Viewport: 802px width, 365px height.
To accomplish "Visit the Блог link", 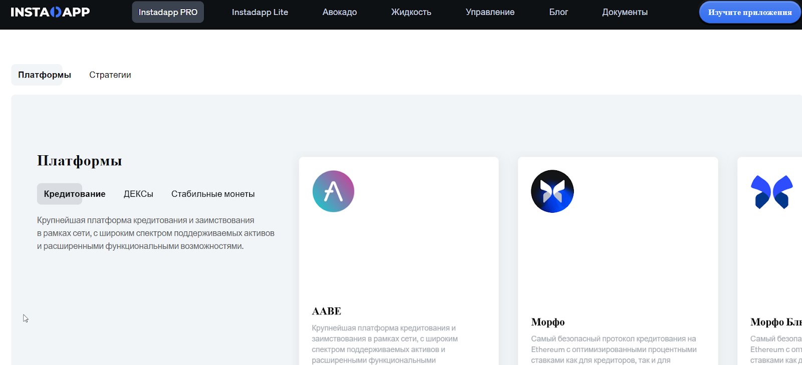I will point(558,12).
